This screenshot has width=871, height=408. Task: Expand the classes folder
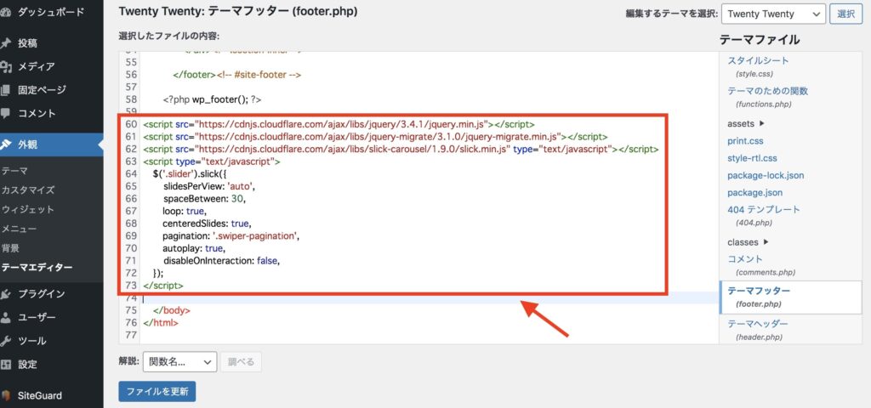(749, 242)
